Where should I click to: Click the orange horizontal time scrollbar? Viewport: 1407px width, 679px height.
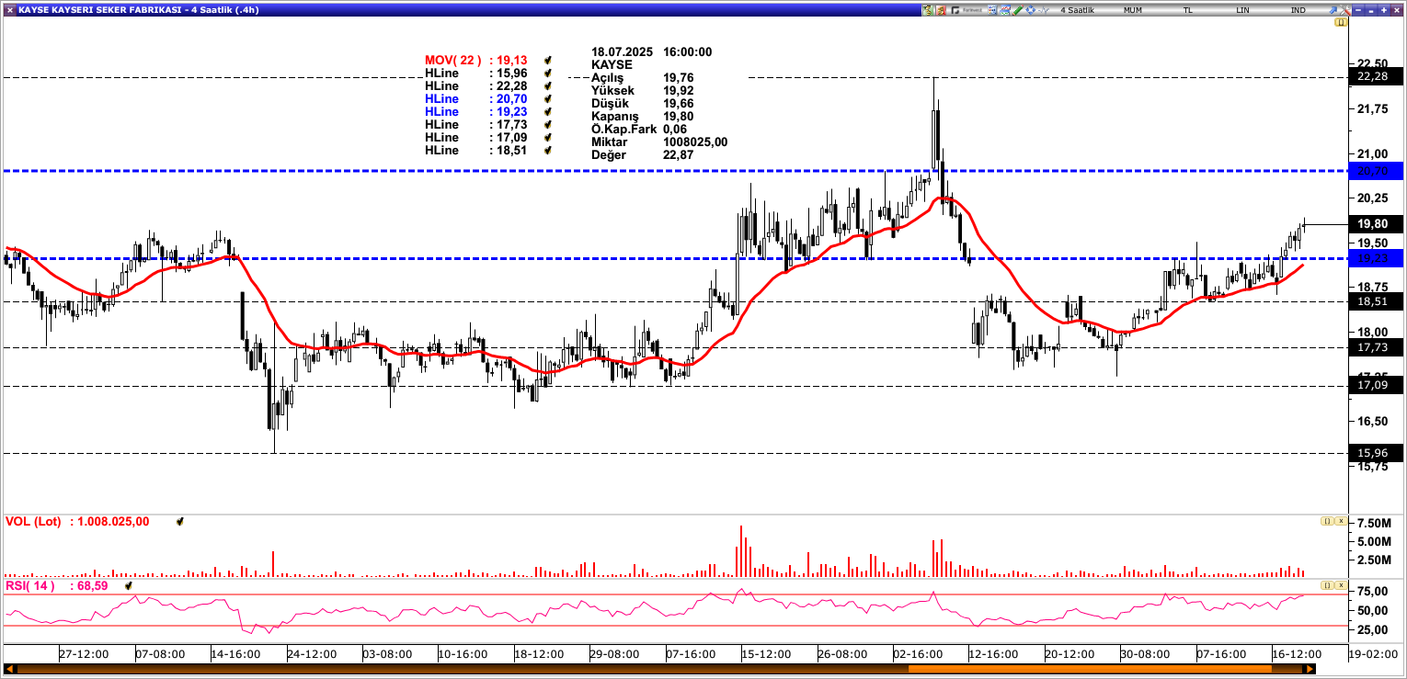click(x=644, y=669)
